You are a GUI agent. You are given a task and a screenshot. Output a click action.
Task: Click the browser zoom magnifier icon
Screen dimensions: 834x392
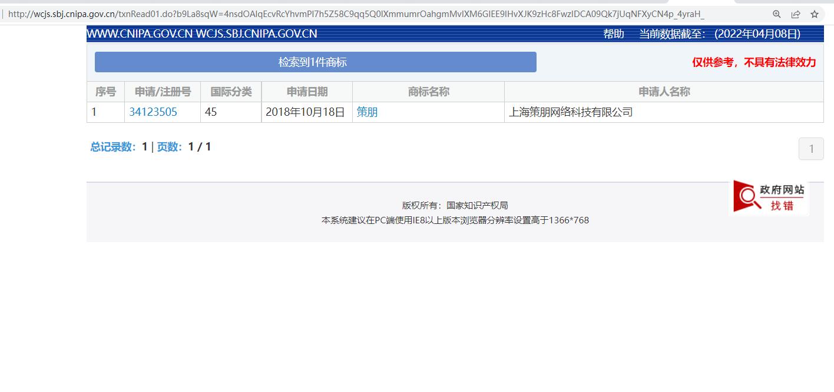[776, 14]
